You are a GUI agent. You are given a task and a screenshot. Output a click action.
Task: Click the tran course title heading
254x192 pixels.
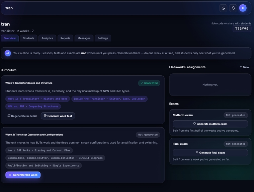coord(5,24)
